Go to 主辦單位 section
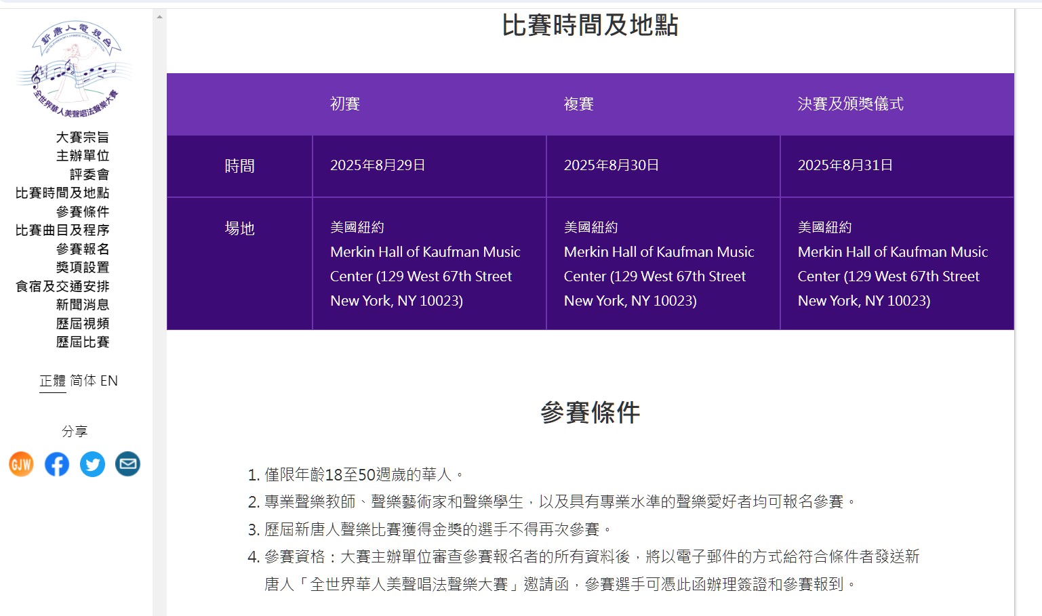 coord(82,156)
